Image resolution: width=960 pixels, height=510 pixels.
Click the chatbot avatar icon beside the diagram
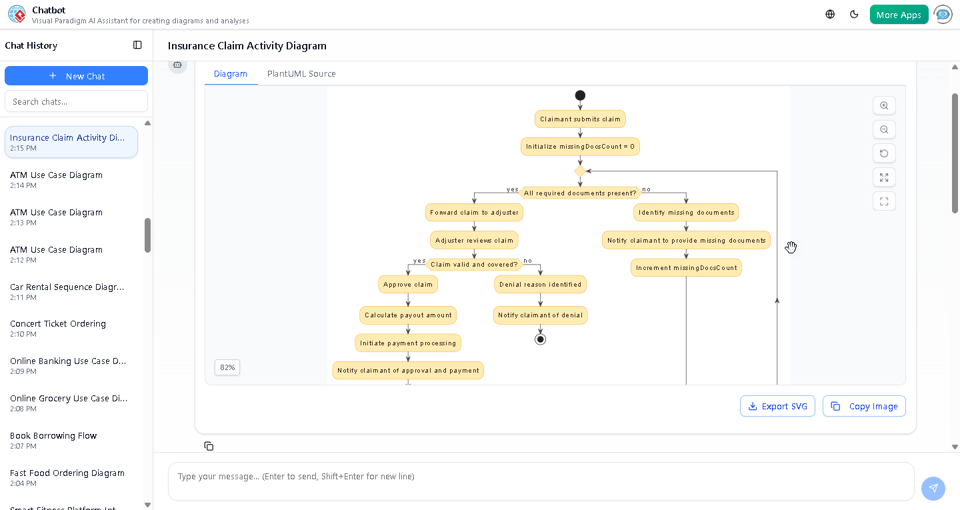coord(177,65)
